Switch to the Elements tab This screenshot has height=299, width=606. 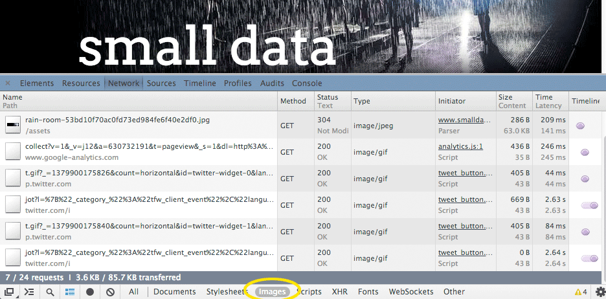[x=37, y=83]
